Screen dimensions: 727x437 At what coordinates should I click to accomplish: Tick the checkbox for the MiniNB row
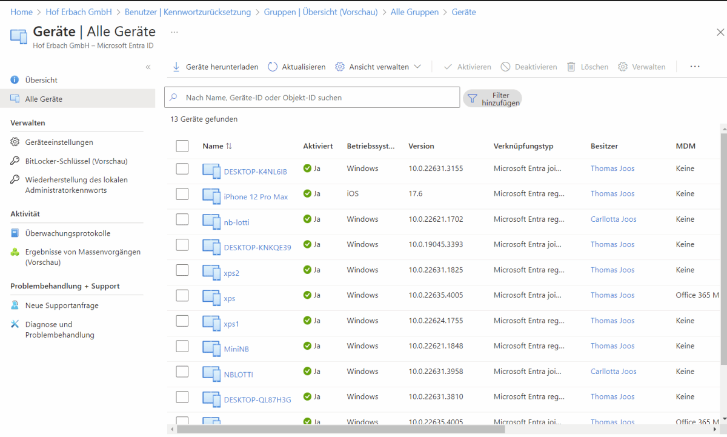(x=182, y=346)
